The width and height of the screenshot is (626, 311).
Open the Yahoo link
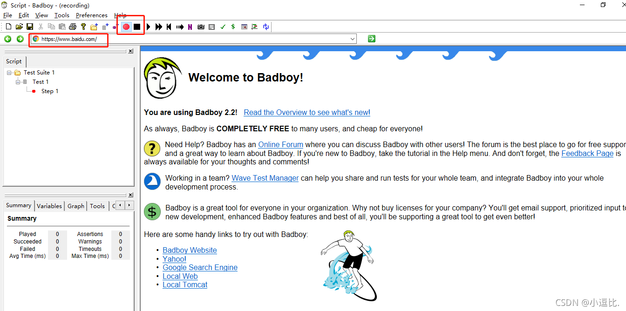click(174, 259)
